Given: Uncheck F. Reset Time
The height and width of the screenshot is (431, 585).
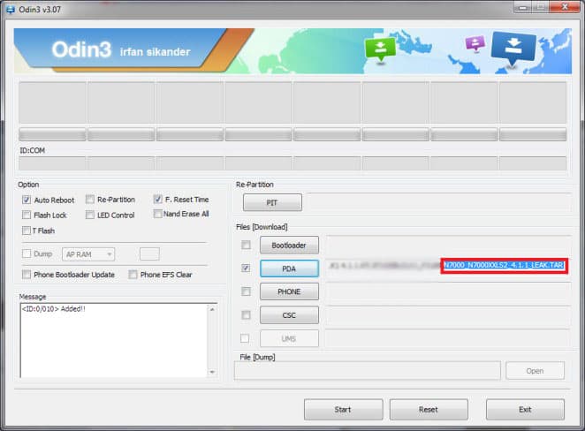Looking at the screenshot, I should click(x=157, y=199).
